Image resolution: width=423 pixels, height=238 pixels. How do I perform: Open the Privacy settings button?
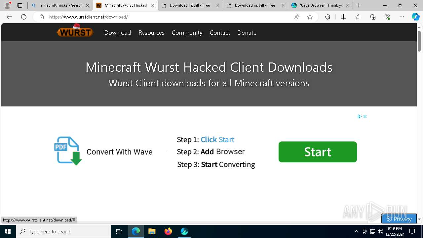399,219
